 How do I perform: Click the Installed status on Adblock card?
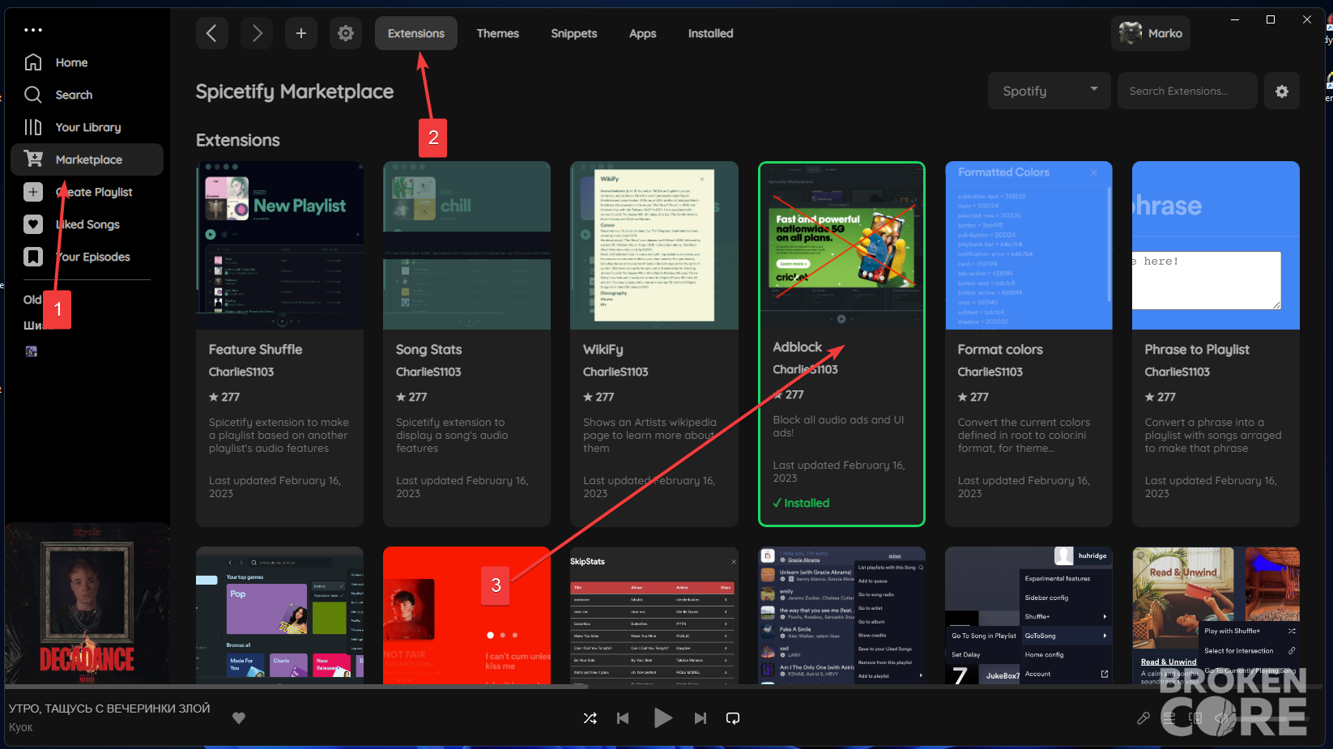coord(802,503)
